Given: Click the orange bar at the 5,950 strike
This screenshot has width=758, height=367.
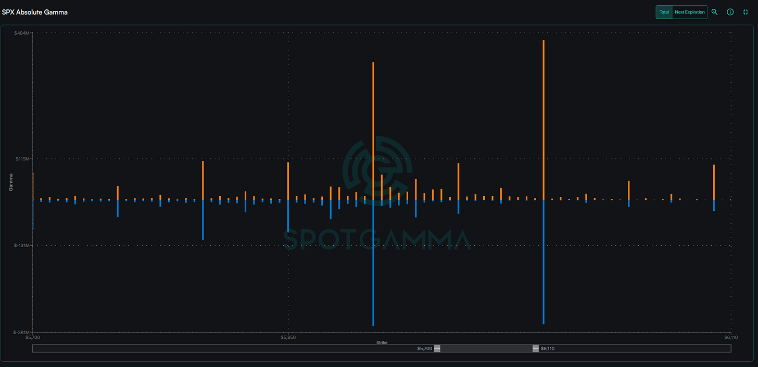Looking at the screenshot, I should 458,181.
